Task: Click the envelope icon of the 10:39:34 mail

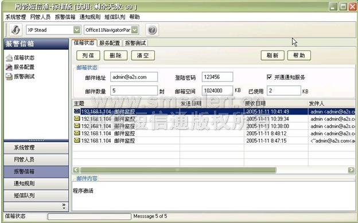Action: (77, 119)
